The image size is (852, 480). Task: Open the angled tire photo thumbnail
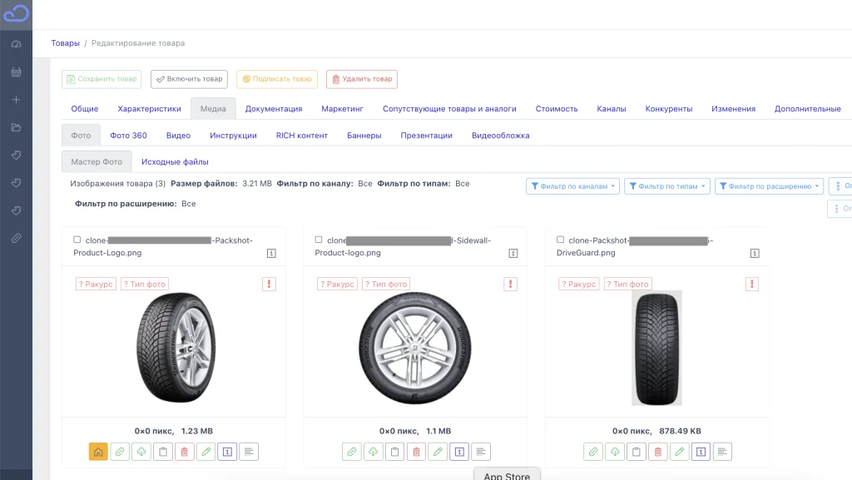(176, 348)
